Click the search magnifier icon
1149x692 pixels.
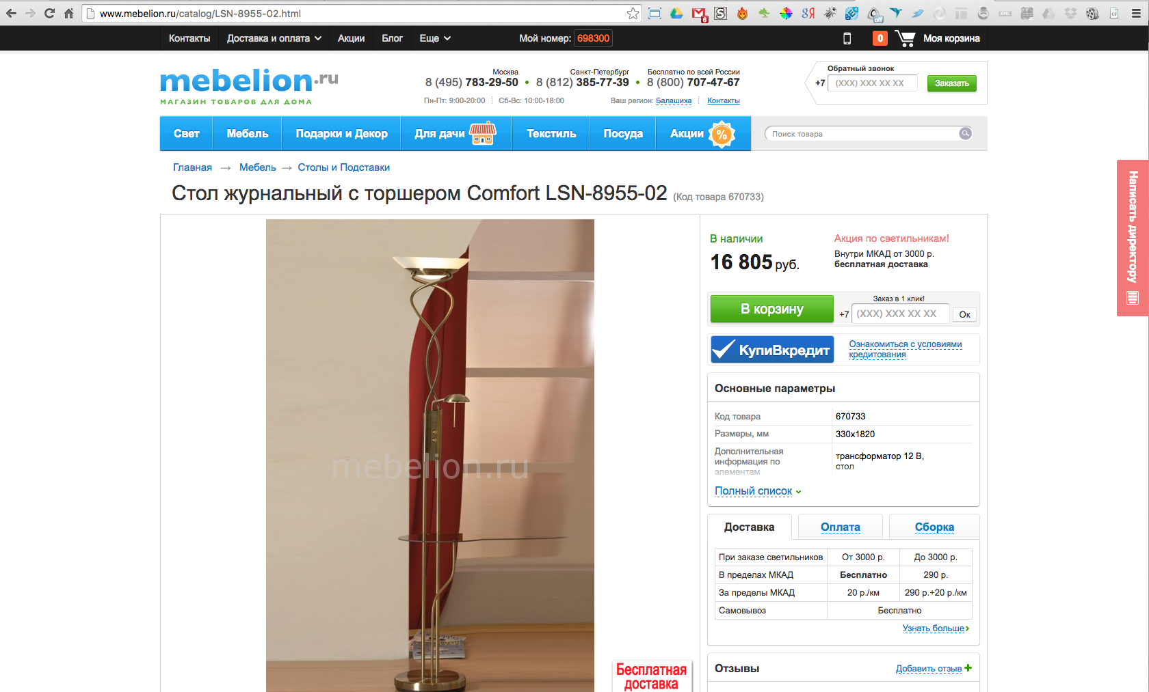click(965, 133)
